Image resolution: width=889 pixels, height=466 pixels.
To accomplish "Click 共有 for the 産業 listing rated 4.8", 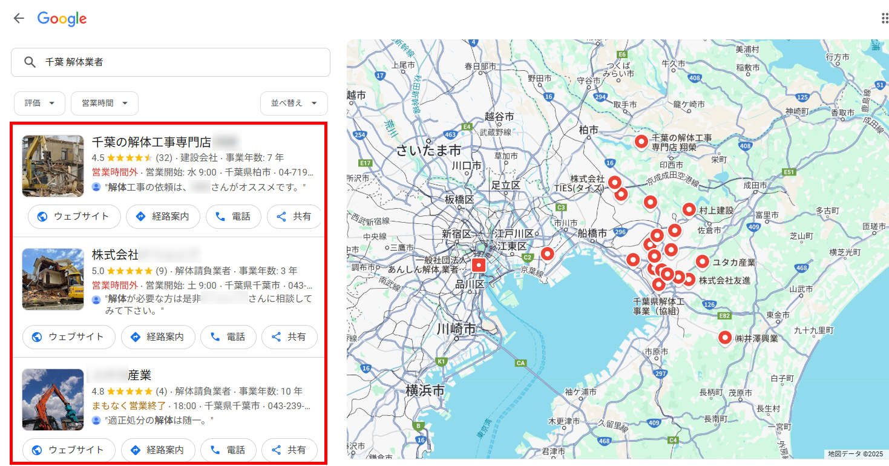I will coord(289,450).
